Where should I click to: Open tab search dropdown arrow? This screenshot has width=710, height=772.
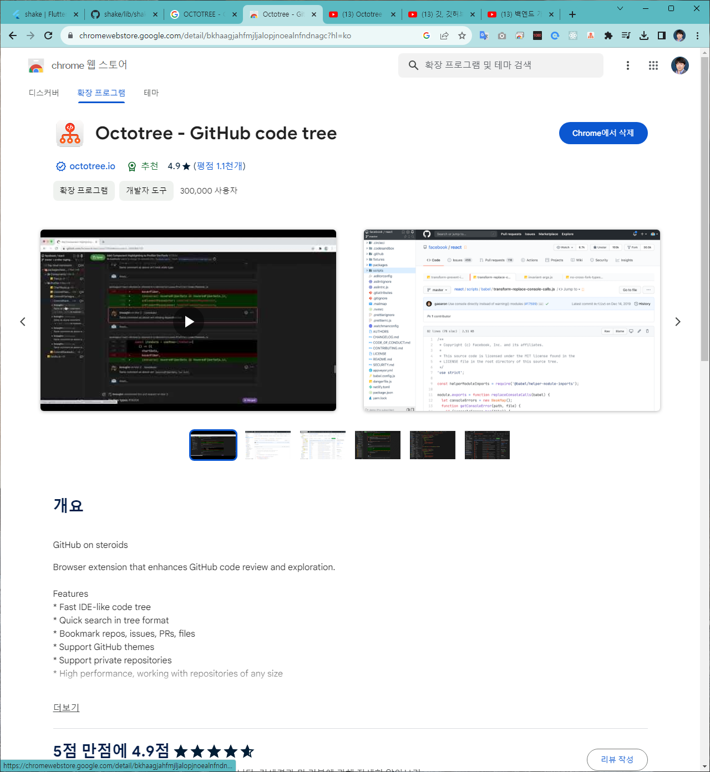pos(620,8)
